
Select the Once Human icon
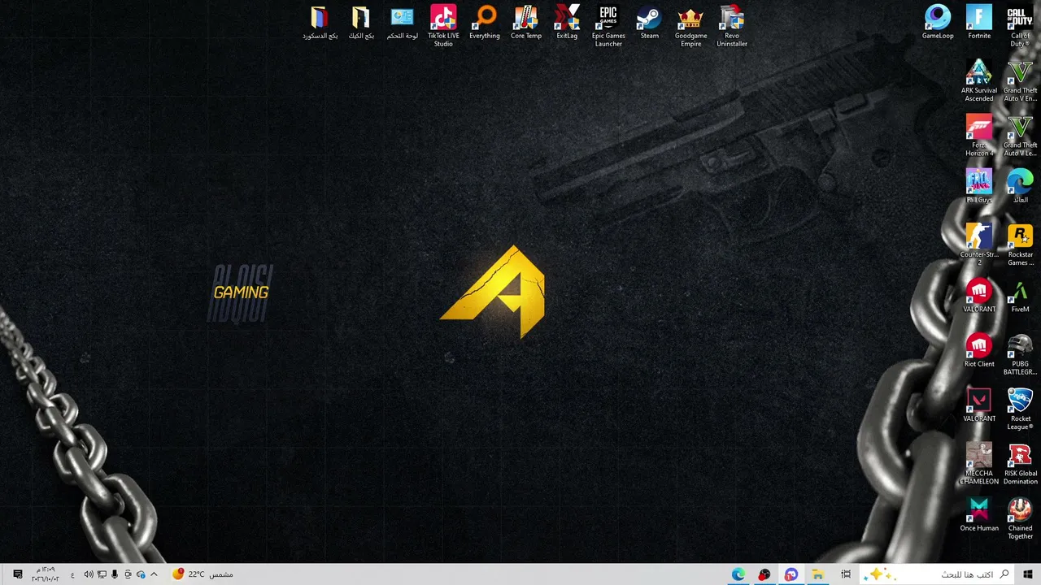[x=979, y=514]
